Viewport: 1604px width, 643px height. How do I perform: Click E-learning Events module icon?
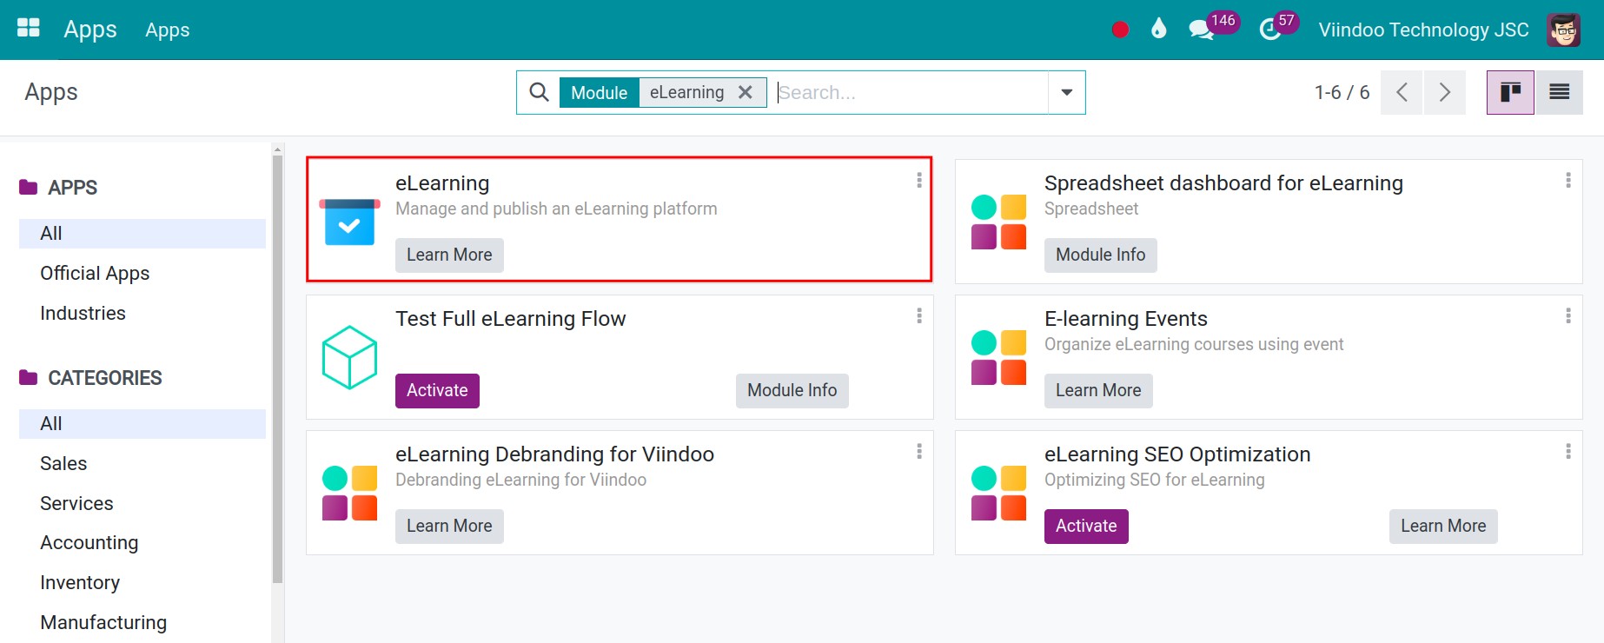(x=998, y=357)
